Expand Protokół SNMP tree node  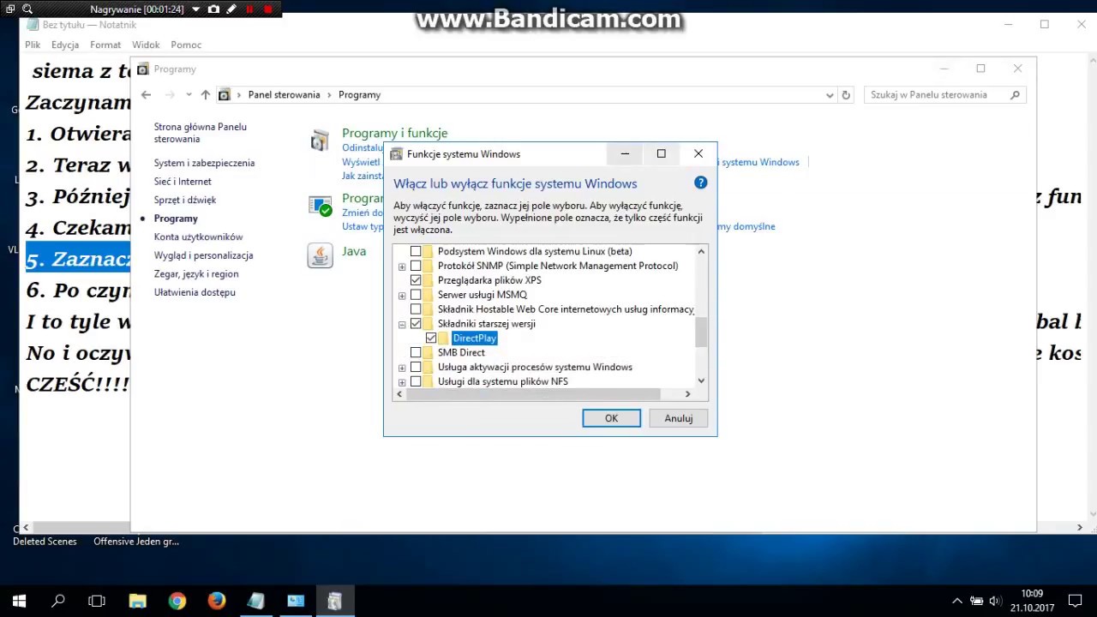point(402,267)
